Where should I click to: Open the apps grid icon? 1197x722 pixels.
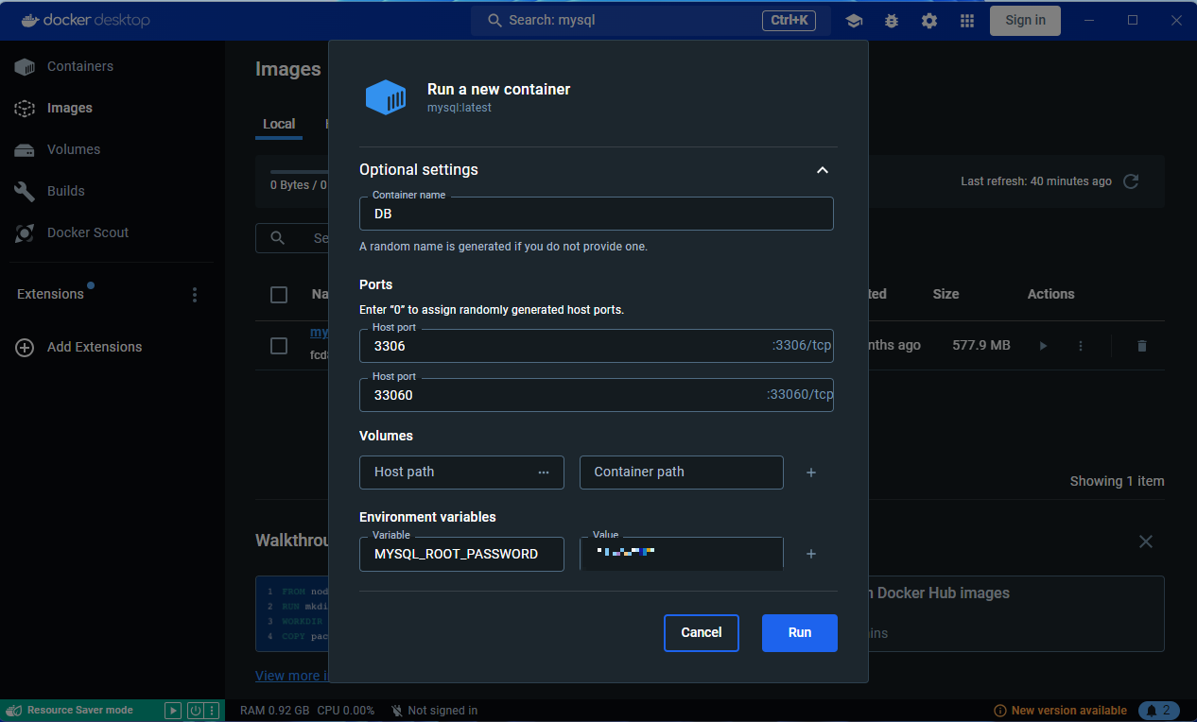(x=967, y=20)
